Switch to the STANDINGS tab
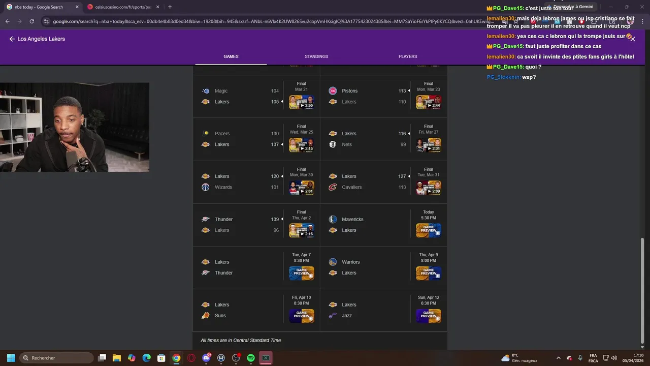 (316, 56)
